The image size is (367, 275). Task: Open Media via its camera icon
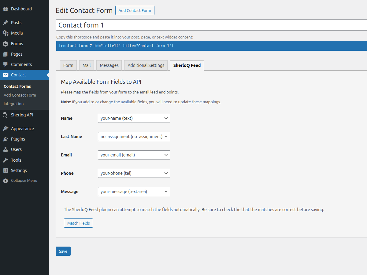(x=6, y=33)
